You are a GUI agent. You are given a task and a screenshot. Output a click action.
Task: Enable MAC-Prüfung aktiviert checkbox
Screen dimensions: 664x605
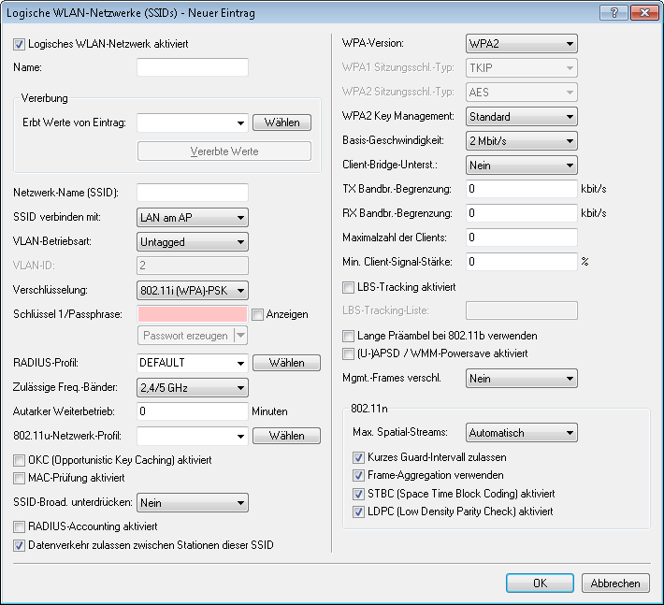coord(20,478)
